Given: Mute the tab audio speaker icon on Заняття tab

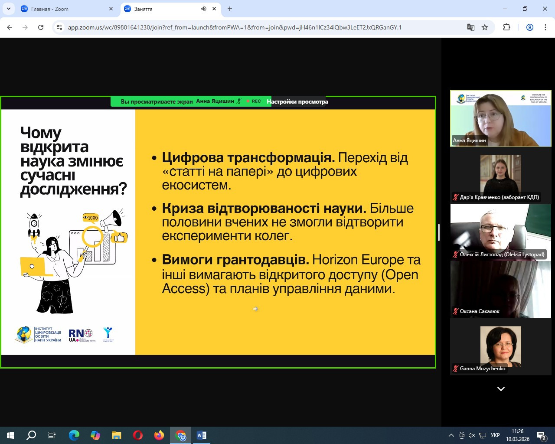Looking at the screenshot, I should (x=204, y=9).
